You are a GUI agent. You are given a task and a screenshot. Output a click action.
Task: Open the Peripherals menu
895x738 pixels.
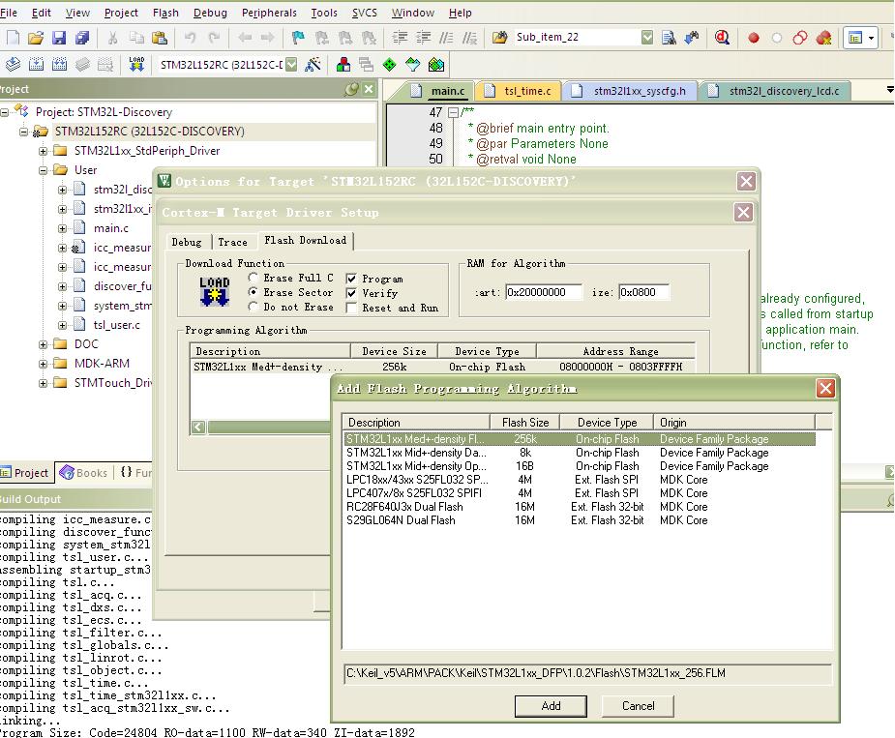[269, 13]
